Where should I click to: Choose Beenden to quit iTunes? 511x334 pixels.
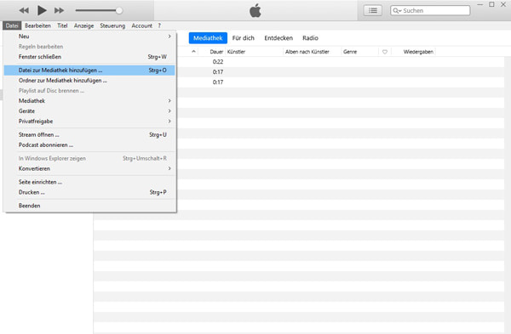tap(89, 206)
